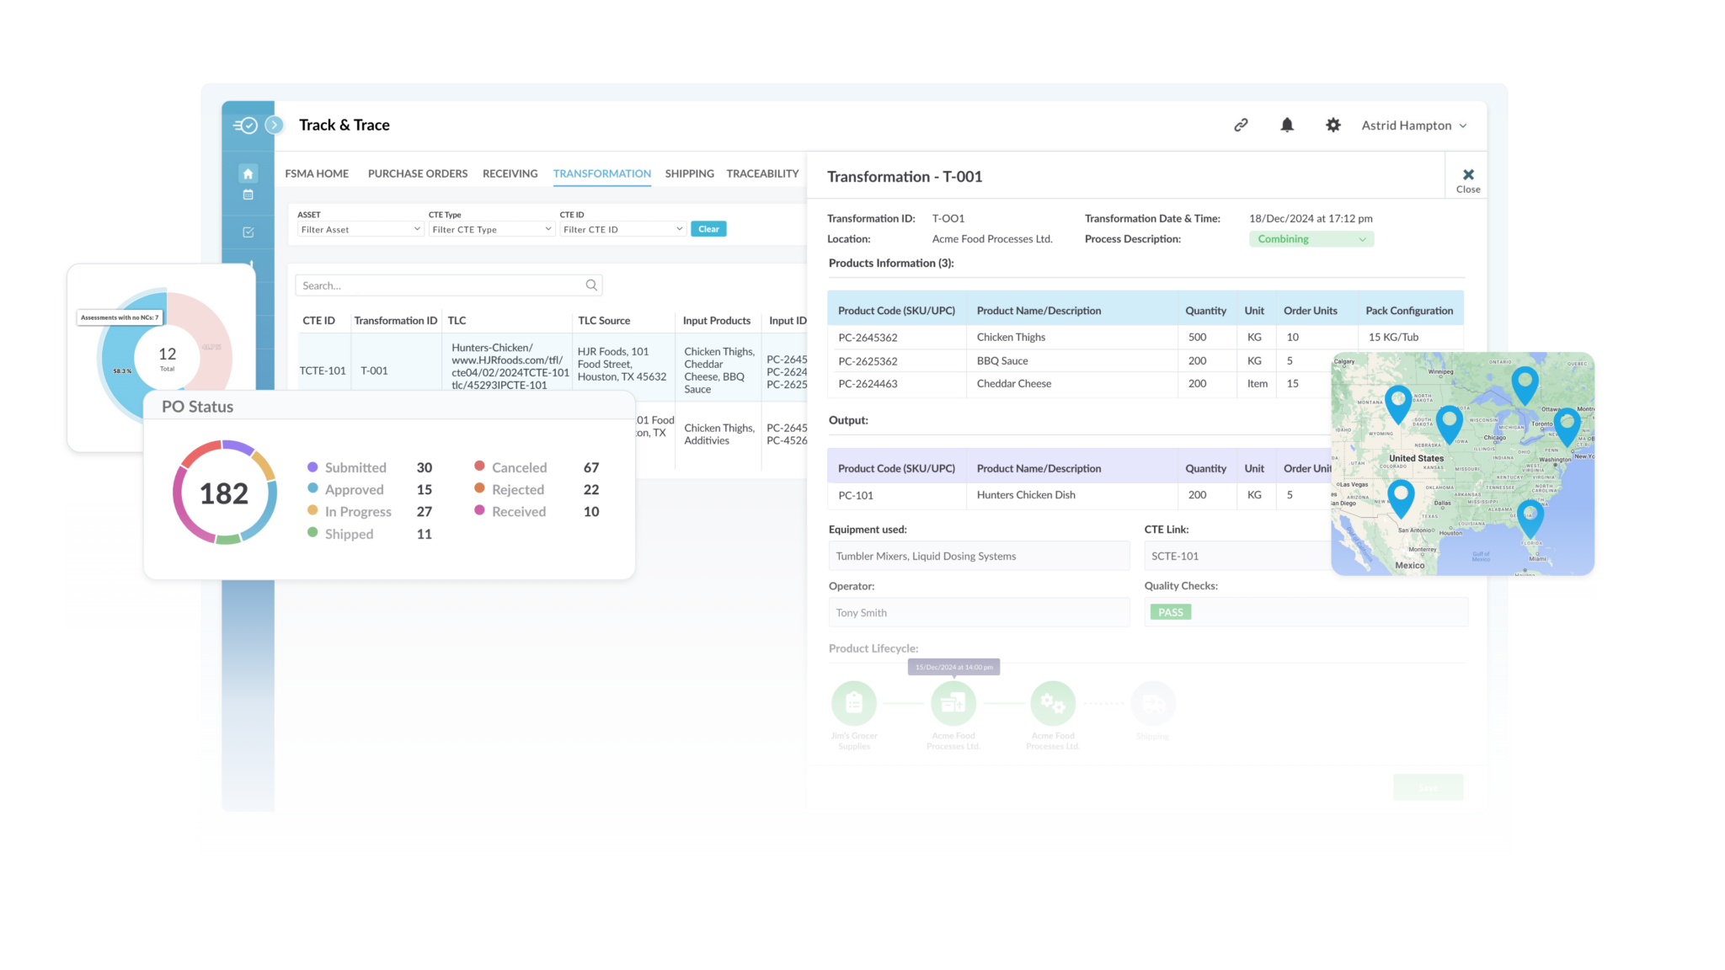This screenshot has width=1725, height=970.
Task: Click the home icon in sidebar
Action: pos(248,173)
